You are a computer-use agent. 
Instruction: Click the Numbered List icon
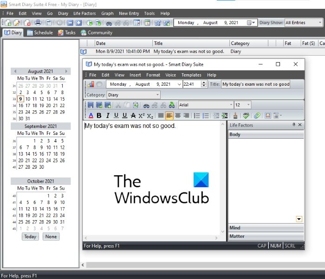tap(197, 115)
